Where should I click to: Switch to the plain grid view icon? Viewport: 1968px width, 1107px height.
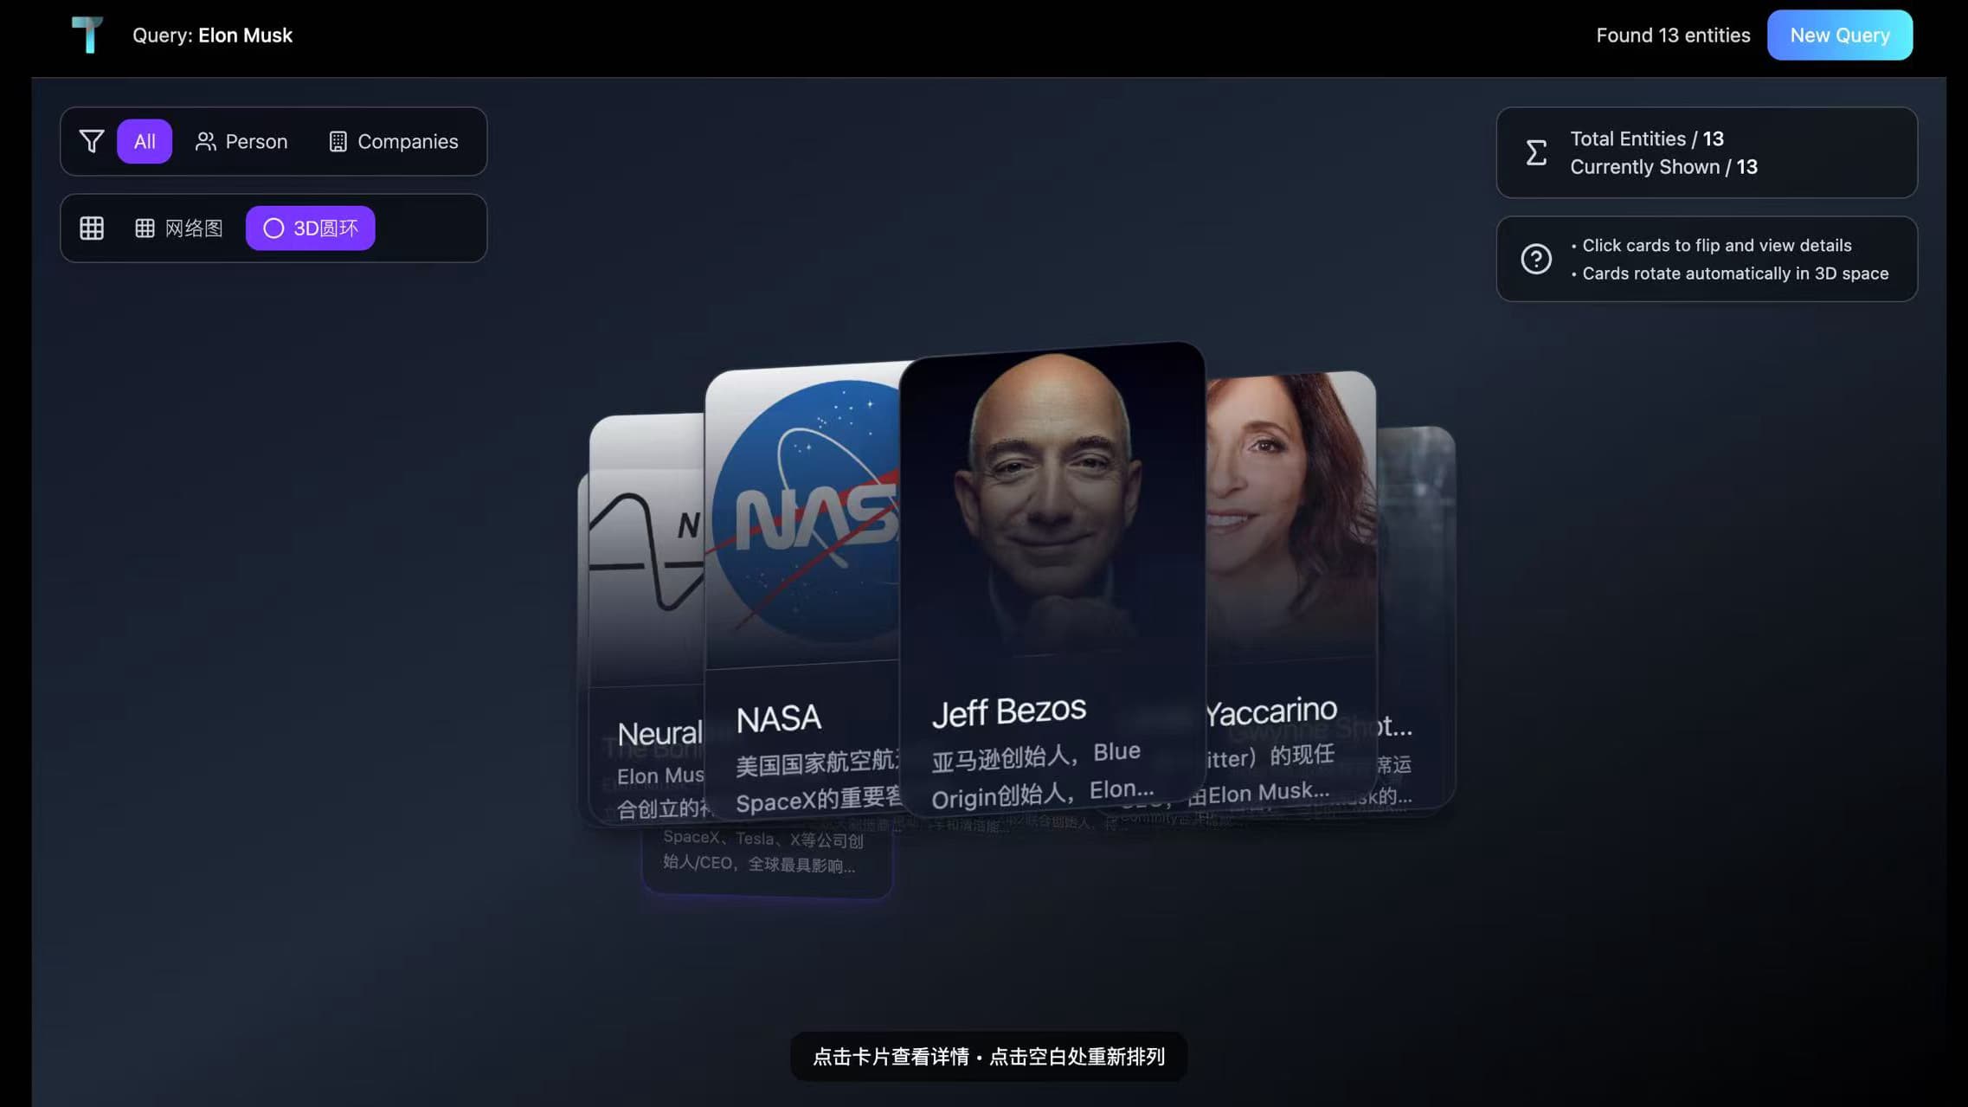(x=92, y=228)
